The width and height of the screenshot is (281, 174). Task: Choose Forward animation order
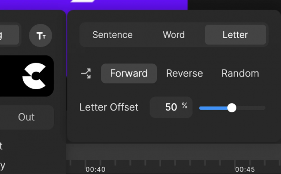point(129,74)
